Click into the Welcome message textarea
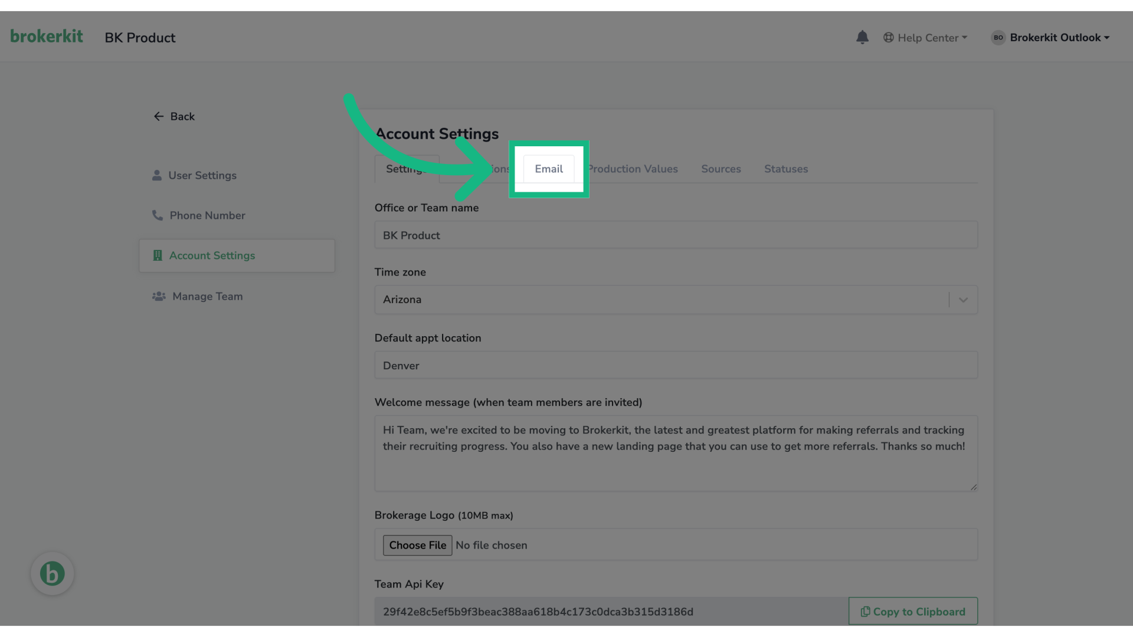Image resolution: width=1133 pixels, height=637 pixels. [676, 454]
